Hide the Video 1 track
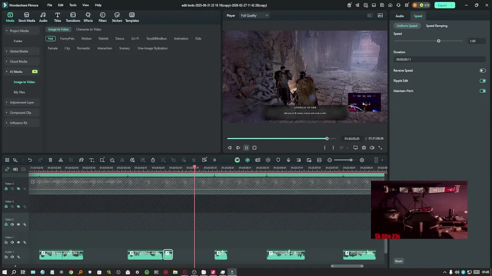The height and width of the screenshot is (276, 492). (x=18, y=242)
